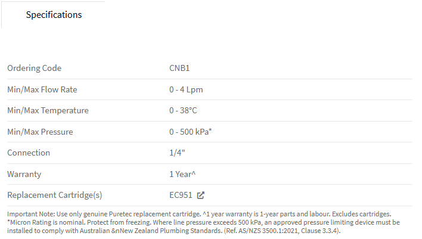Screen dimensions: 422x239
Task: Select the Min/Max Temperature label
Action: coord(48,110)
